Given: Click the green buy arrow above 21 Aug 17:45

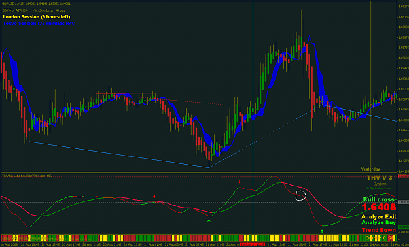Looking at the screenshot, I should coord(322,231).
